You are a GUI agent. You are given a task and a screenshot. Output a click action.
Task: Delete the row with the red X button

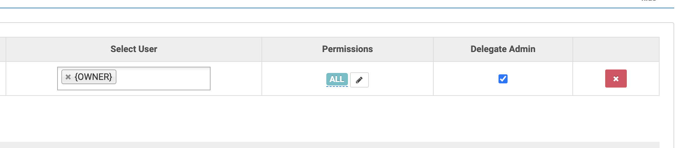pyautogui.click(x=616, y=79)
